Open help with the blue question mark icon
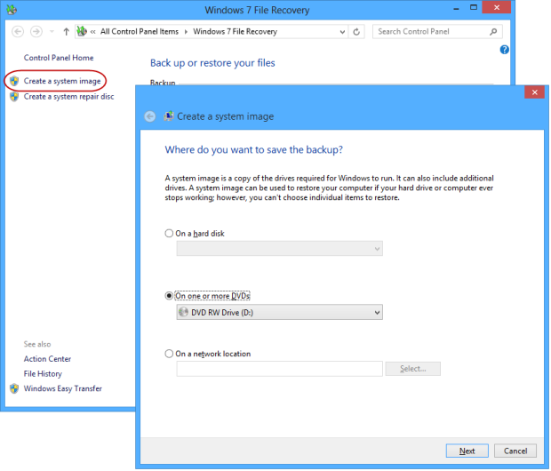The image size is (551, 471). tap(504, 51)
